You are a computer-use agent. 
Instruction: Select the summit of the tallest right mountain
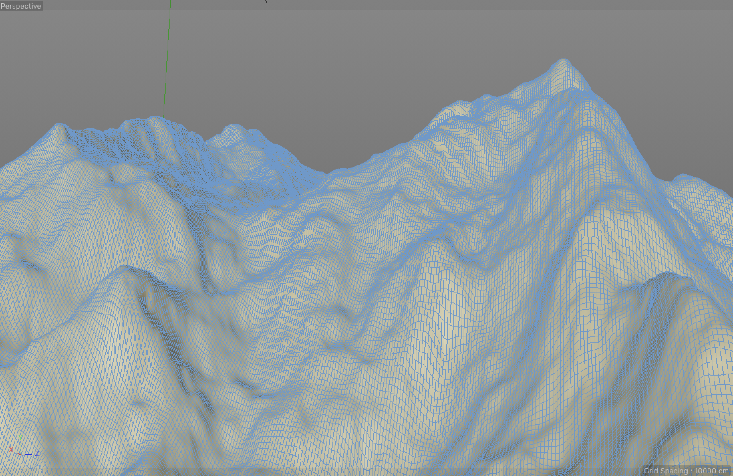[x=563, y=60]
